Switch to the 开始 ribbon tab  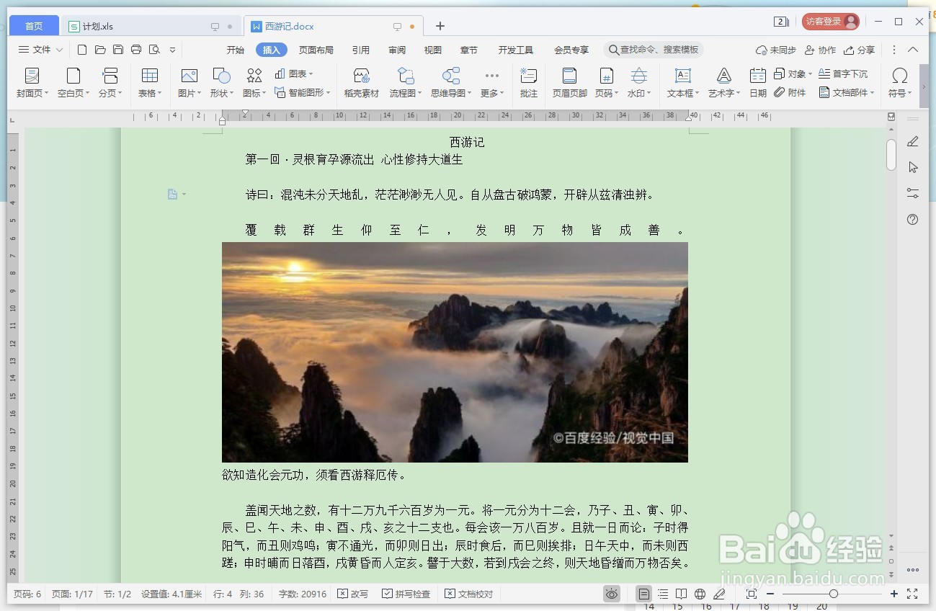(x=235, y=50)
